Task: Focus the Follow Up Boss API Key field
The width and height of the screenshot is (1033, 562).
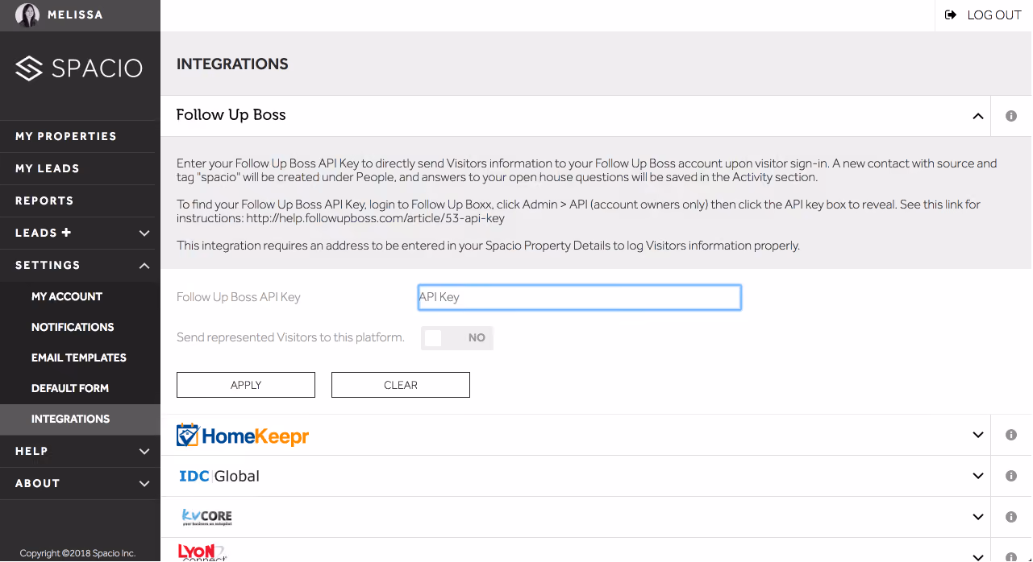Action: 580,297
